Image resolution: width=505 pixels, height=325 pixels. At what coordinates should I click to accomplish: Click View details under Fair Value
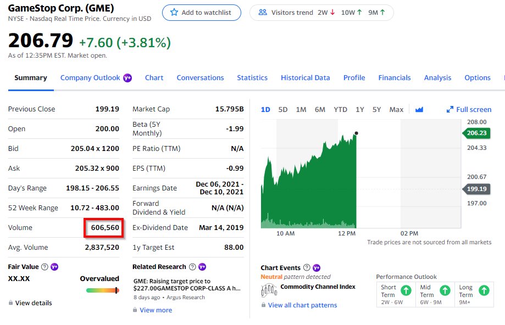coord(34,303)
